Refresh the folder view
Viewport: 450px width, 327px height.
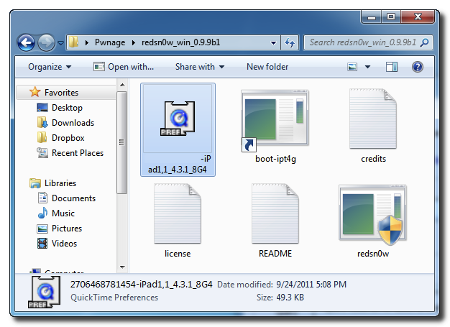290,43
